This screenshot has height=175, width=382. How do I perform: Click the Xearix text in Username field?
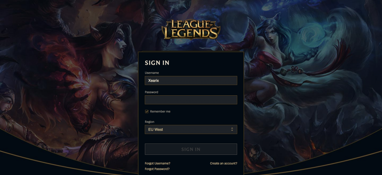(x=153, y=80)
